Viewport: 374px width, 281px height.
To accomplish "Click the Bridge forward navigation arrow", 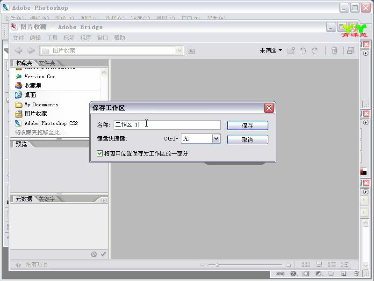I will pos(31,51).
